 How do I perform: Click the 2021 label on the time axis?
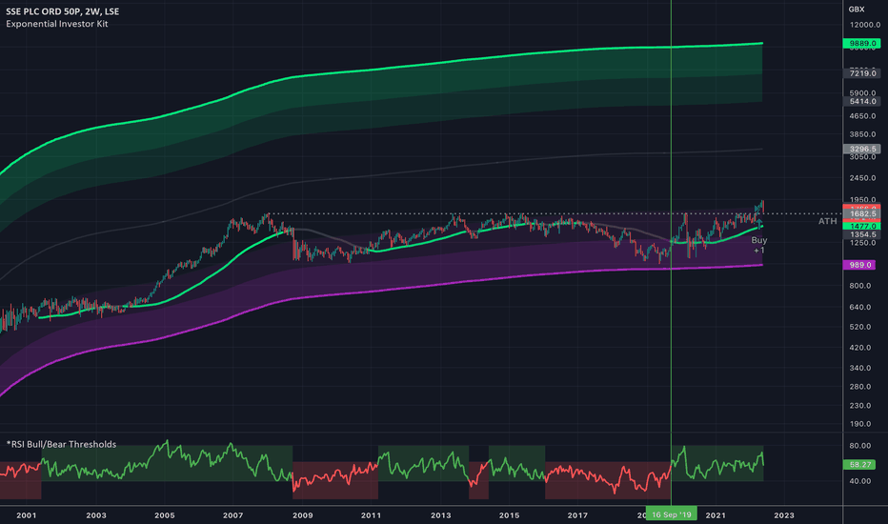pyautogui.click(x=716, y=515)
